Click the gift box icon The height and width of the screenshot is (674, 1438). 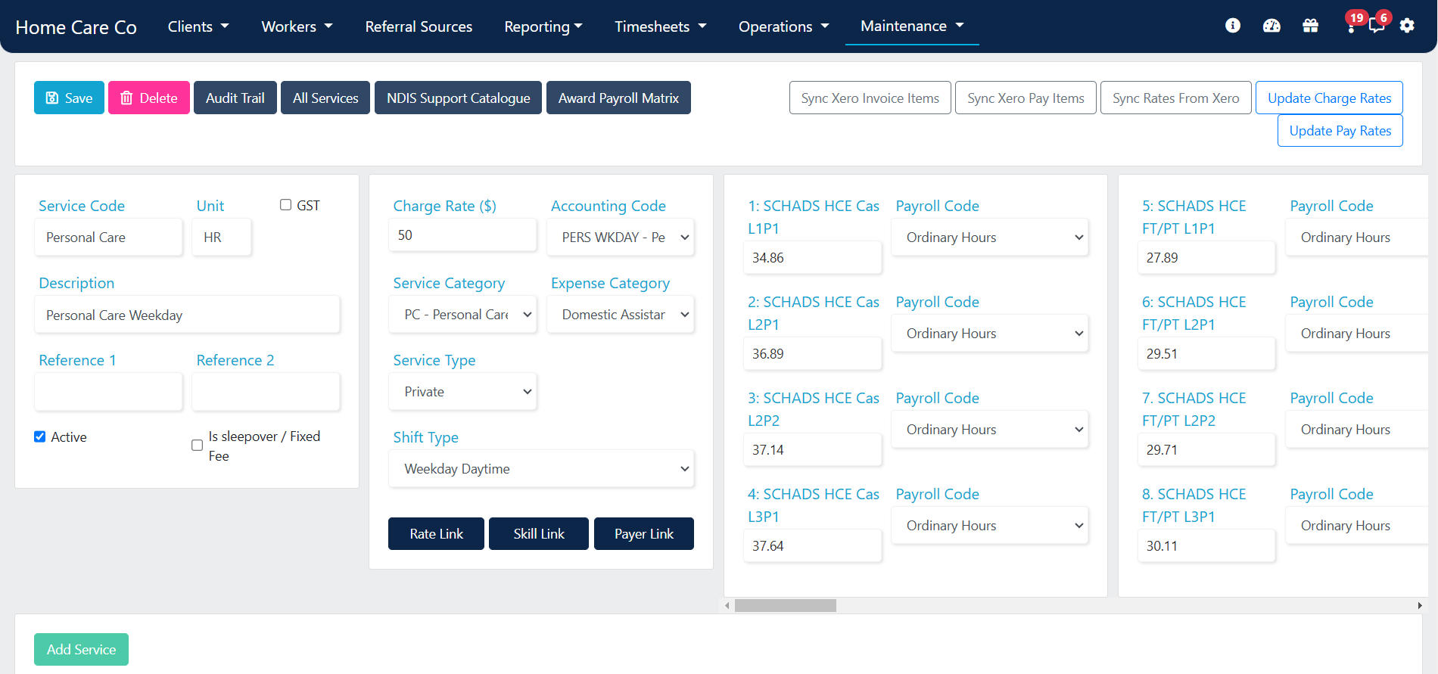[1311, 26]
